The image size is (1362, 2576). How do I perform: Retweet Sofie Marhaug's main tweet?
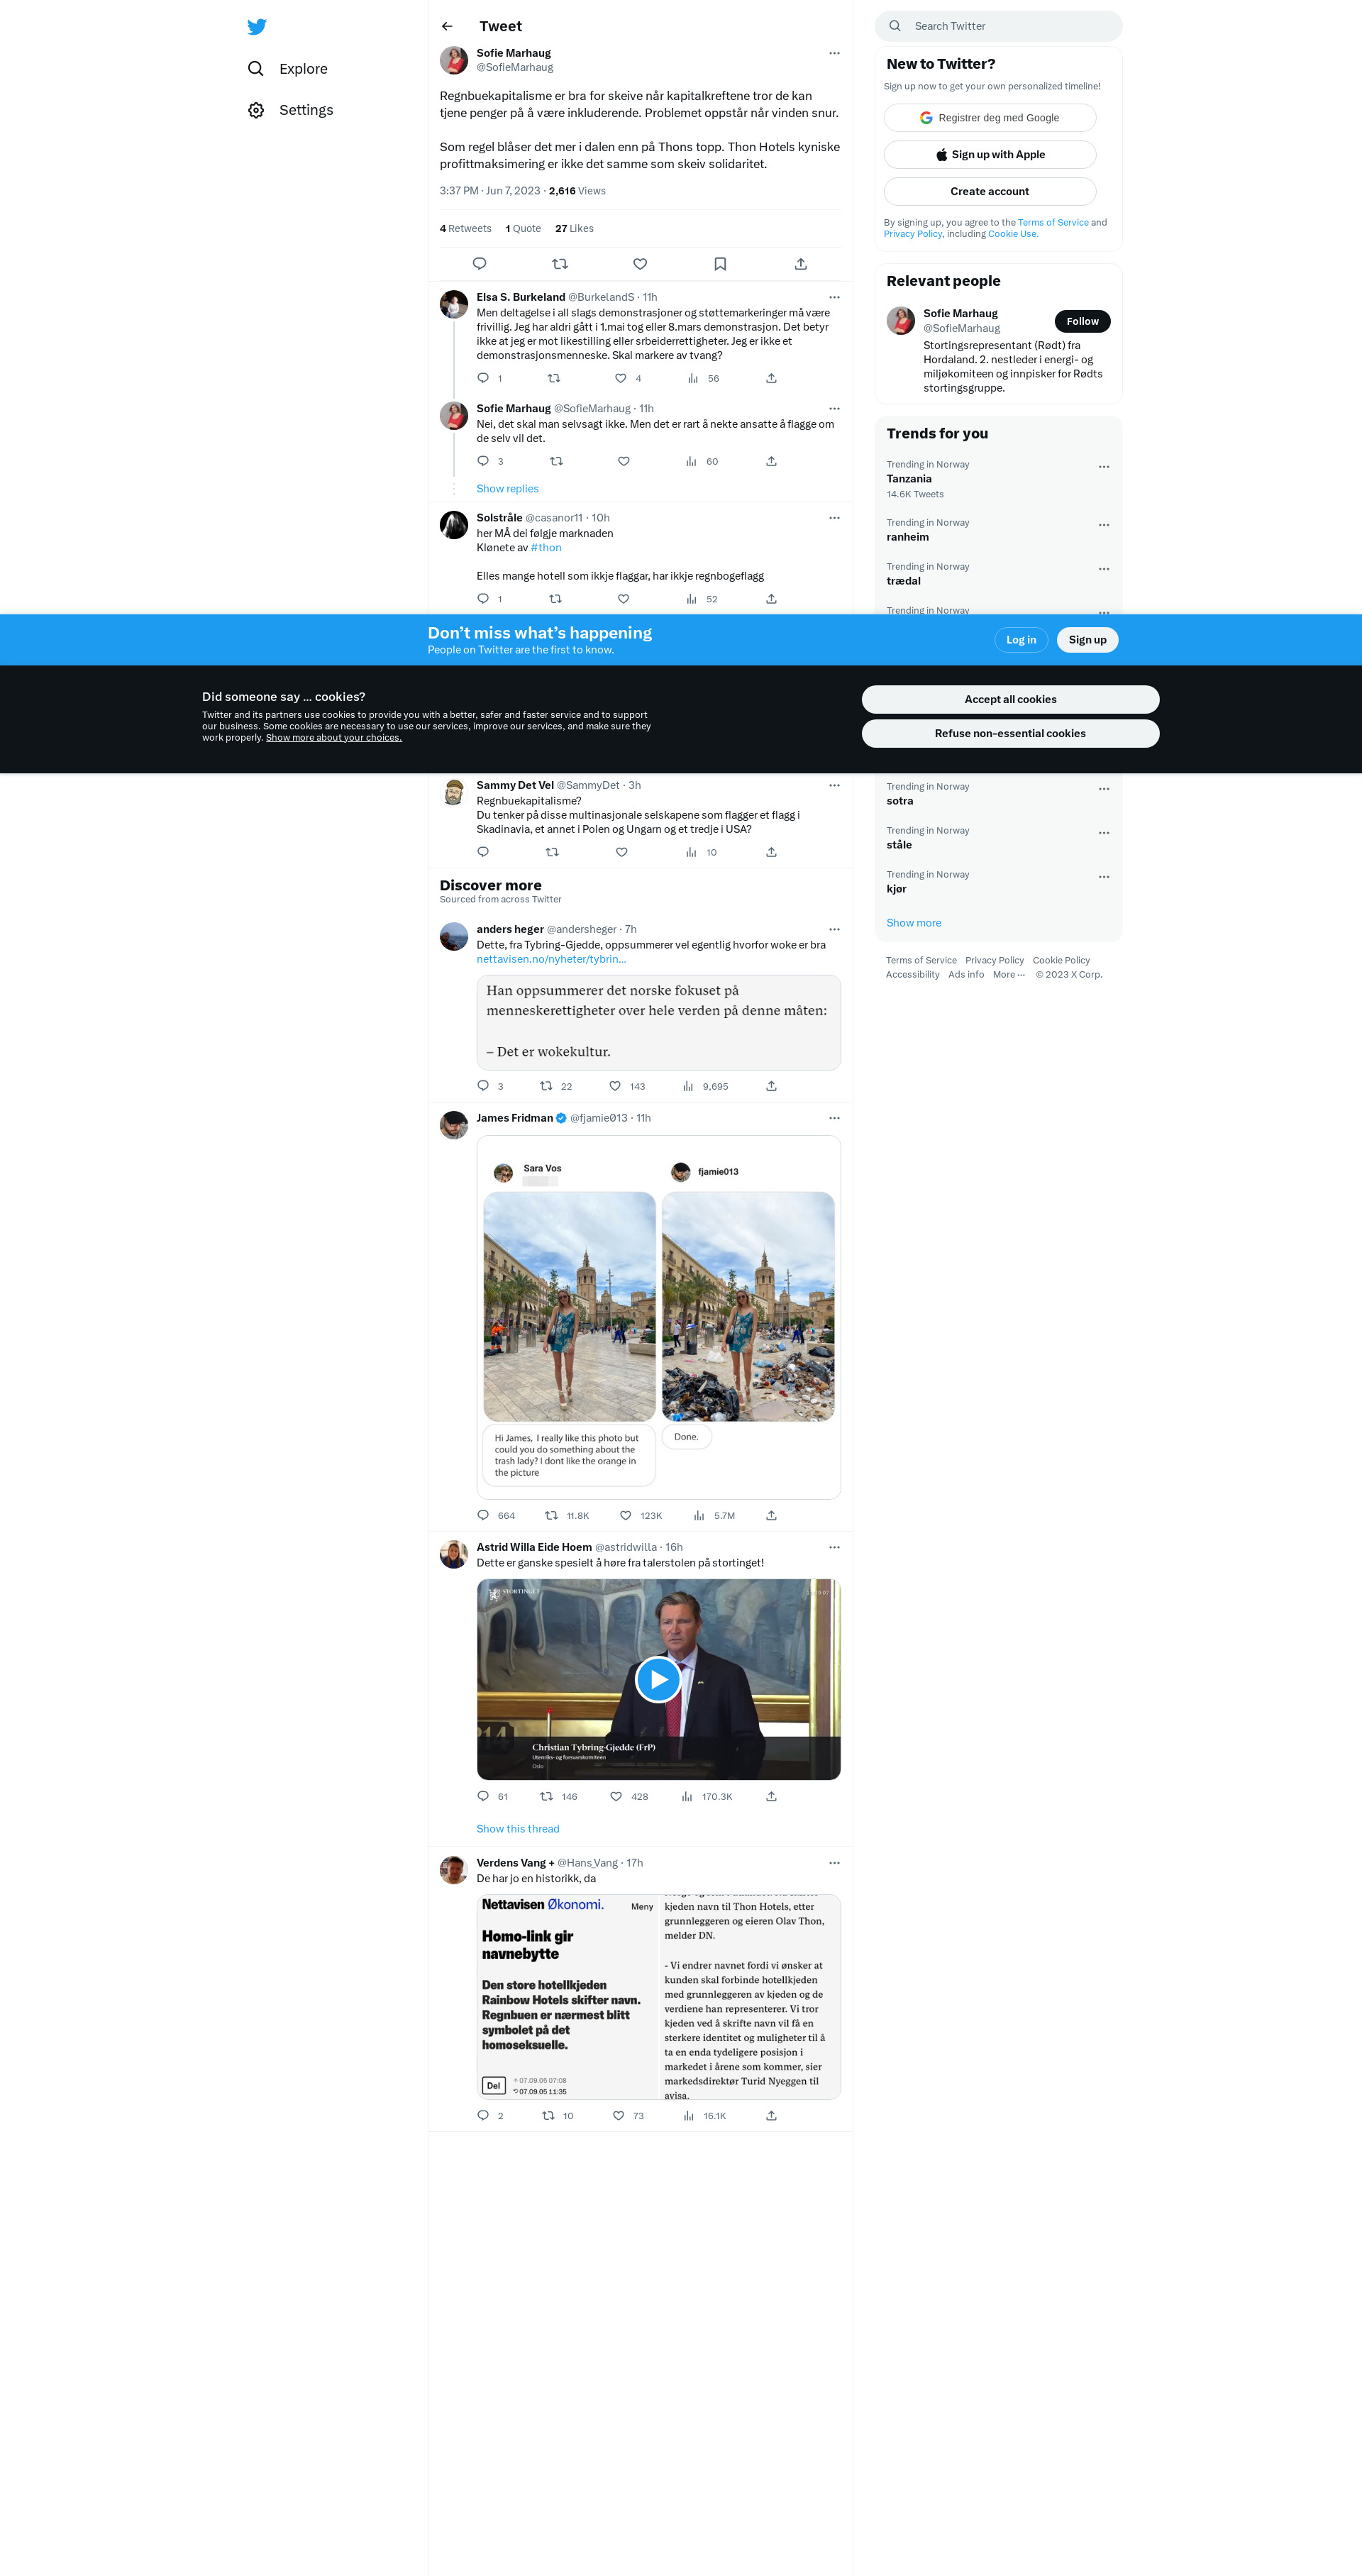[560, 264]
